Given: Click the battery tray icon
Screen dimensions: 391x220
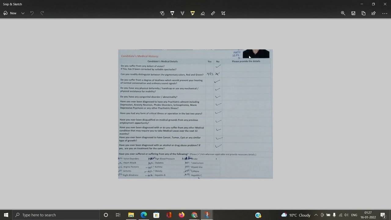Looking at the screenshot, I should (x=328, y=215).
